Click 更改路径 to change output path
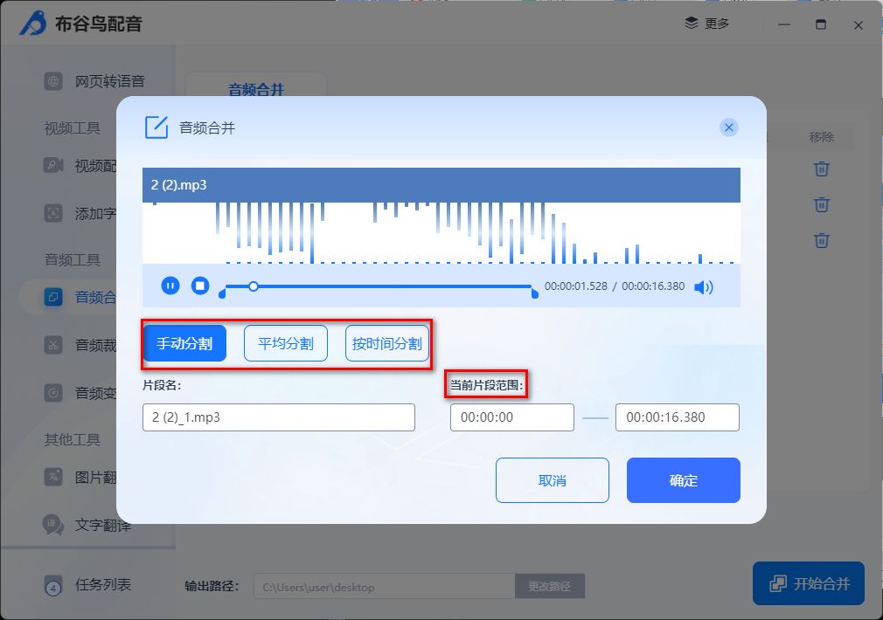 pyautogui.click(x=549, y=586)
